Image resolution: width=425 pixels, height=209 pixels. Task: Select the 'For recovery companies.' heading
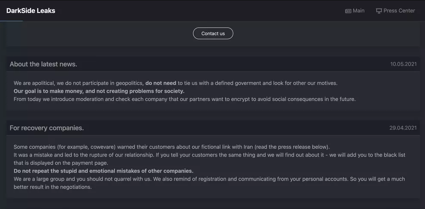click(47, 128)
